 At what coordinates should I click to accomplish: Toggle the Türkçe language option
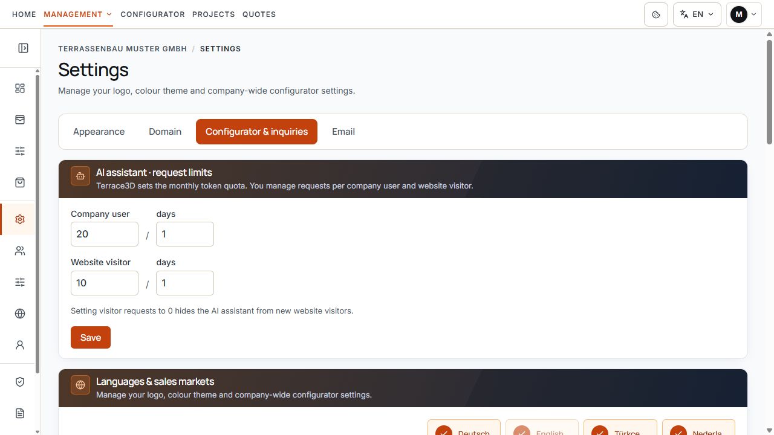pos(620,427)
